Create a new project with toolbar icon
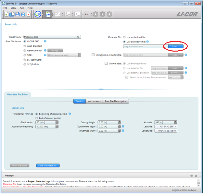Screen dimensions: 203x194 pyautogui.click(x=6, y=14)
